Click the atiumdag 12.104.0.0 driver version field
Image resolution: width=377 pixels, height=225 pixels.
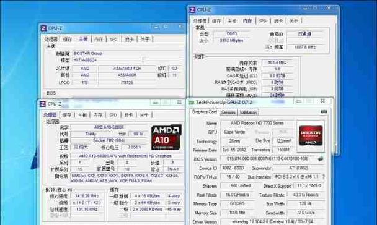272,222
